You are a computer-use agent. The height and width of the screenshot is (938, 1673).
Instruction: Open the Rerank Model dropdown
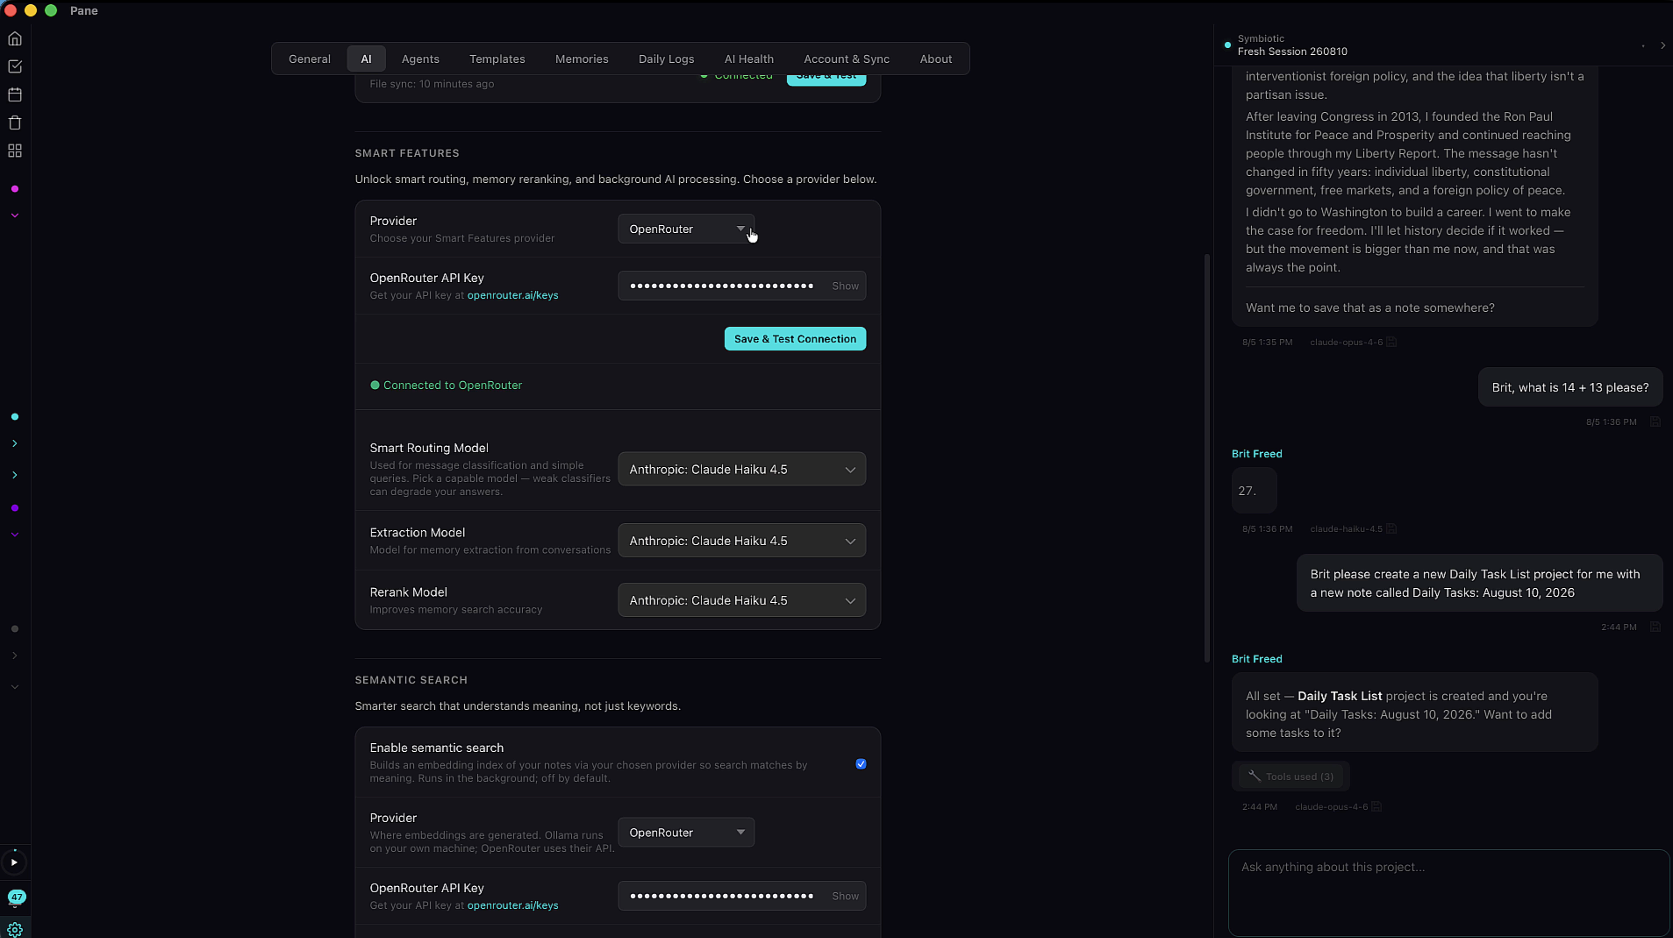point(742,600)
